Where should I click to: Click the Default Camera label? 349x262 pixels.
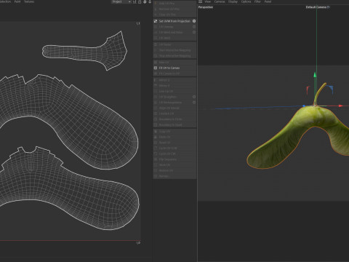316,7
